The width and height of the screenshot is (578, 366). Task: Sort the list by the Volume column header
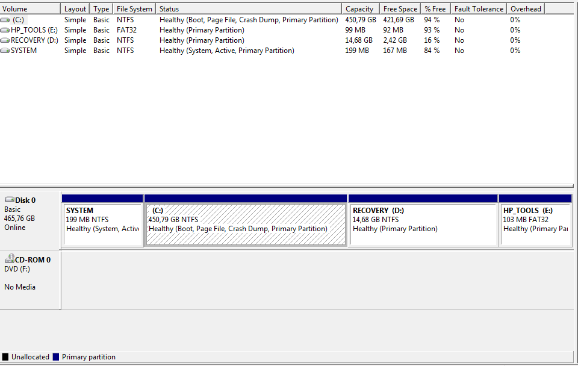[30, 9]
